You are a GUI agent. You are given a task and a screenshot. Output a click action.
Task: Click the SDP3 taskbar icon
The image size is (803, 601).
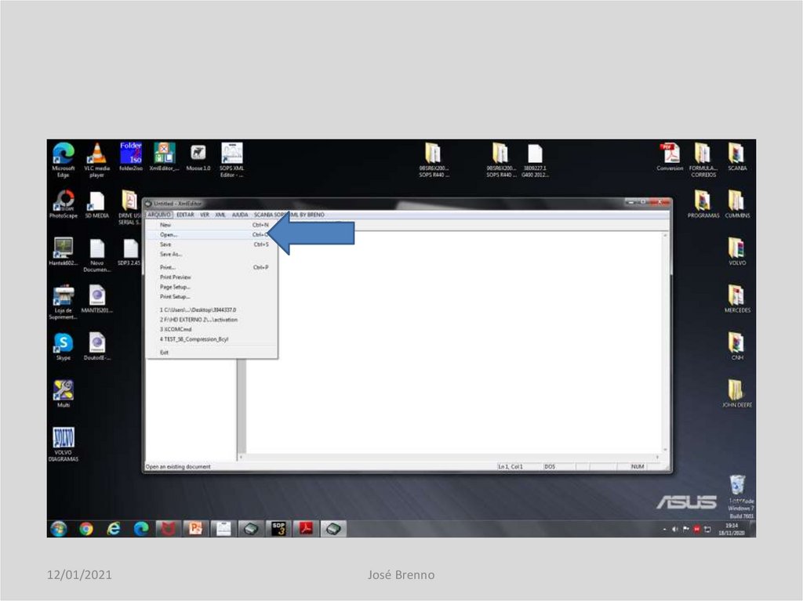point(278,529)
